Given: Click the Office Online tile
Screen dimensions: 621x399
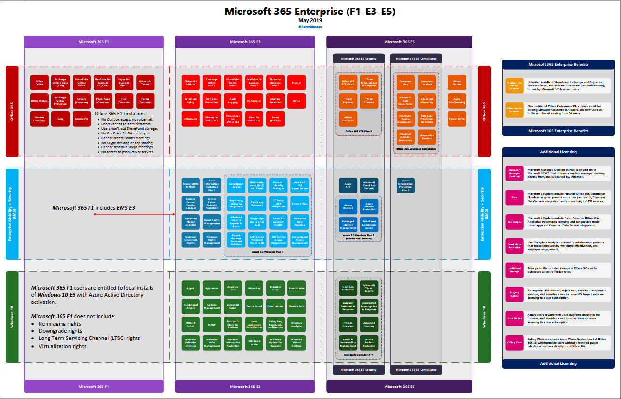Looking at the screenshot, I should [39, 82].
